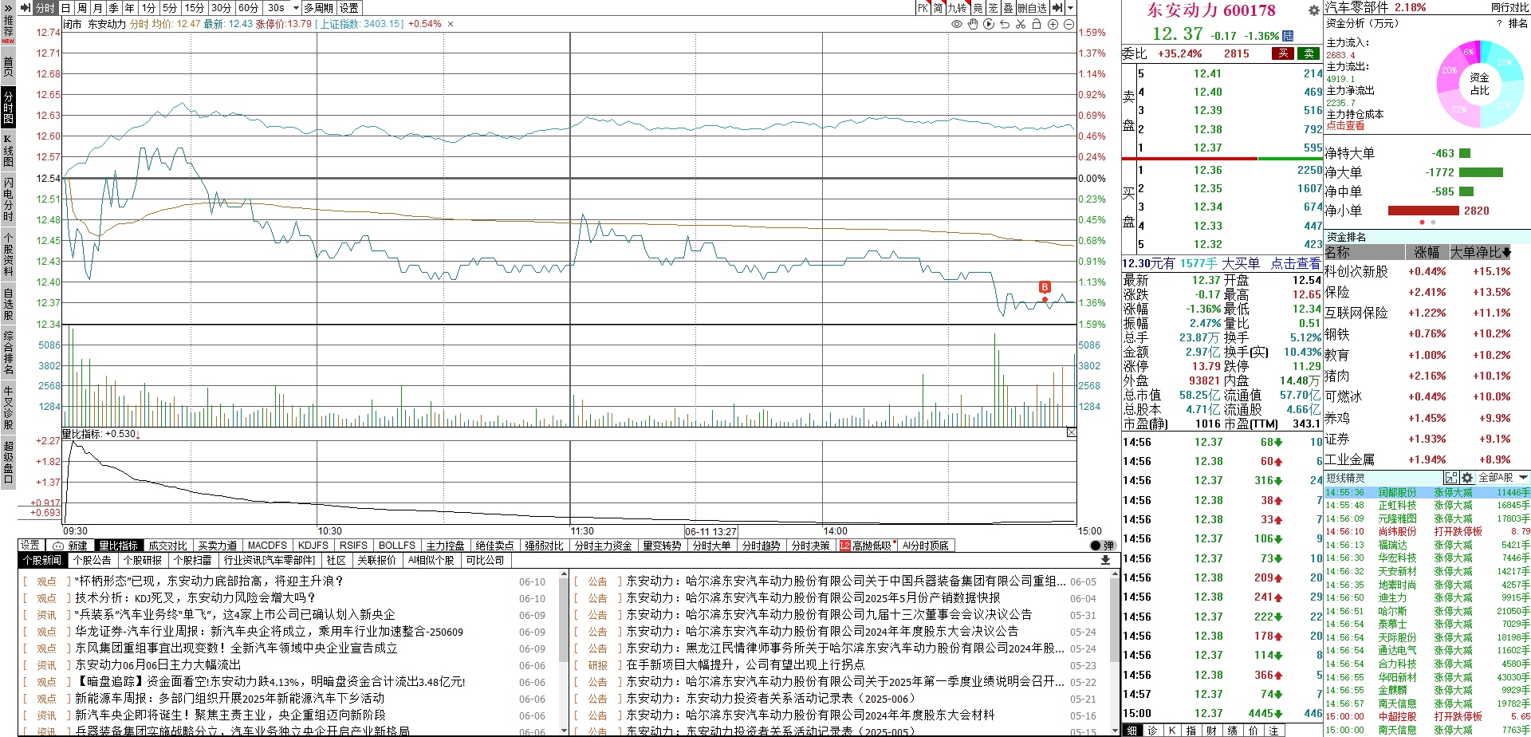Click the question mark help icon
Image resolution: width=1531 pixels, height=737 pixels.
tap(1499, 24)
